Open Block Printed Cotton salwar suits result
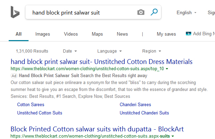 [x=97, y=129]
